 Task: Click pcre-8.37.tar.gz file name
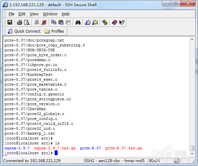pyautogui.click(x=123, y=148)
